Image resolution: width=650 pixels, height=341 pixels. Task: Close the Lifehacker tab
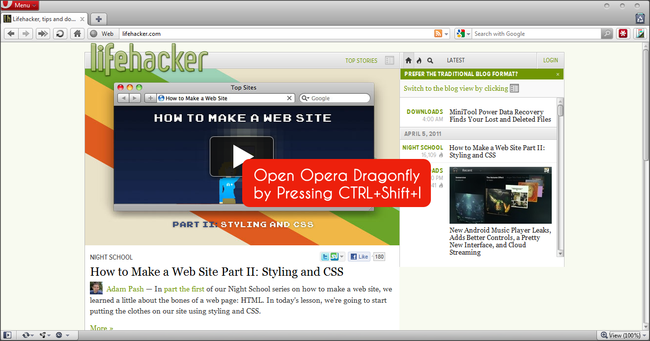tap(83, 20)
